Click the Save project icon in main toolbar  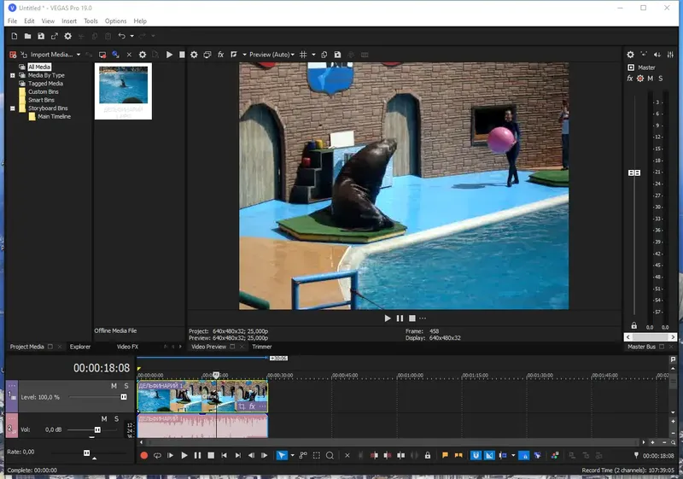coord(41,36)
